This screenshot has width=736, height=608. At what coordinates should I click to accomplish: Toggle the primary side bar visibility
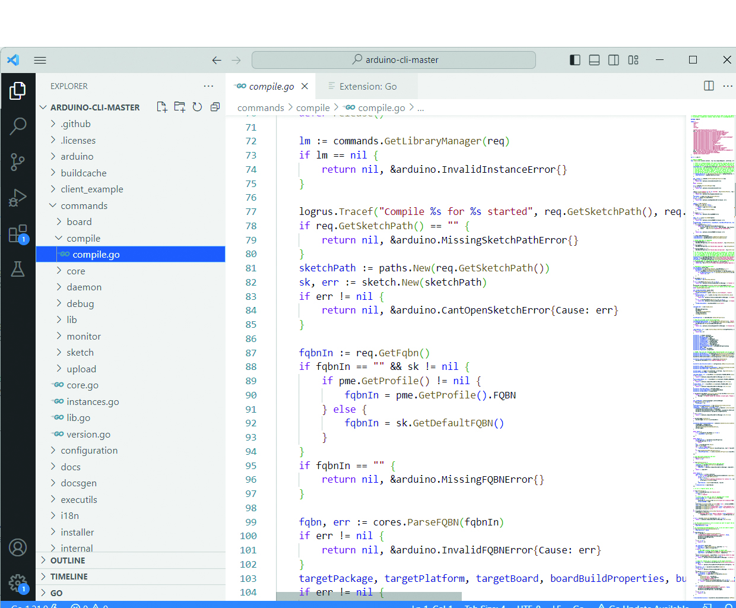click(575, 60)
